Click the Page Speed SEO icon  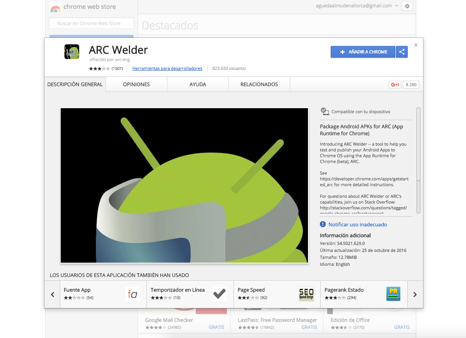coord(306,294)
